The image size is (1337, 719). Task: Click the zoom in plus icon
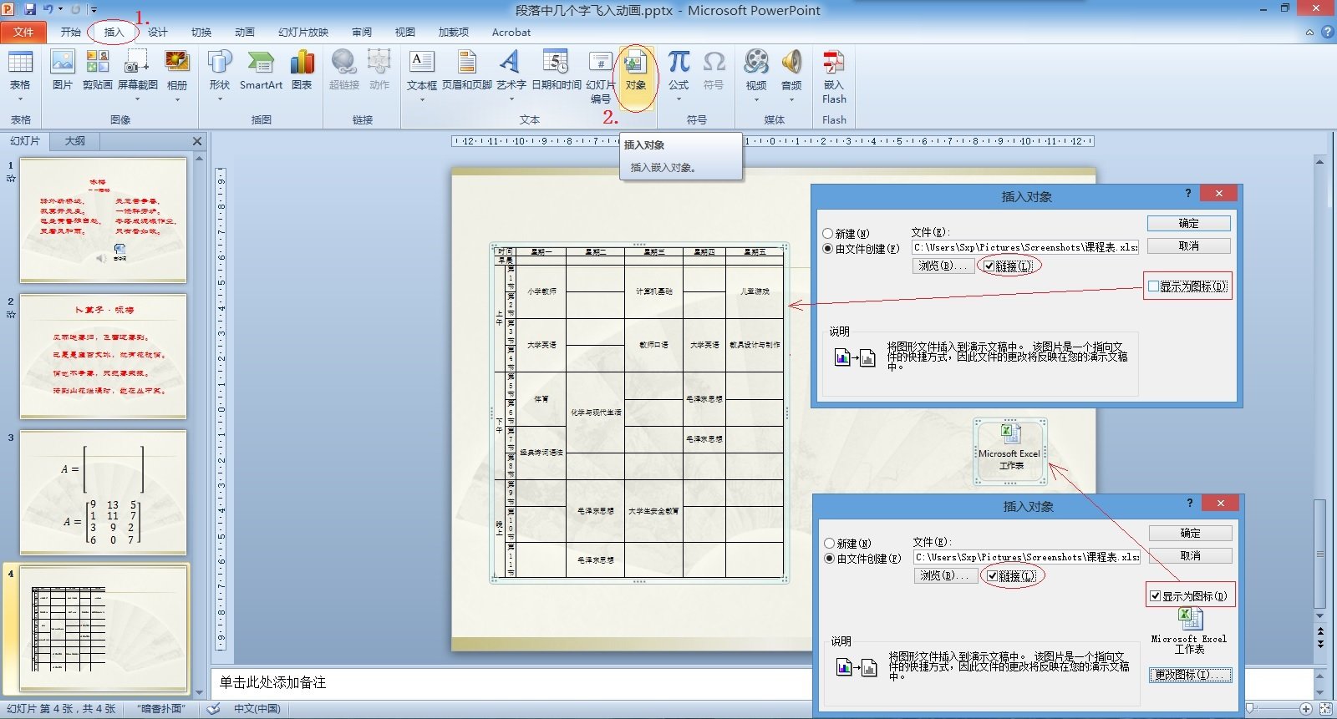coord(1305,708)
